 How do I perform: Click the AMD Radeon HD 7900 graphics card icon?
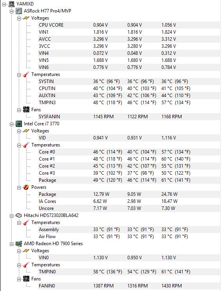pyautogui.click(x=19, y=244)
